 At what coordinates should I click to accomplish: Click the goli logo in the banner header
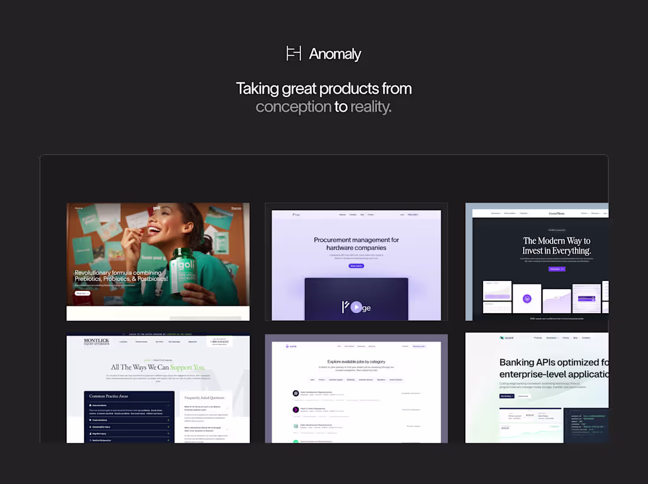(156, 208)
